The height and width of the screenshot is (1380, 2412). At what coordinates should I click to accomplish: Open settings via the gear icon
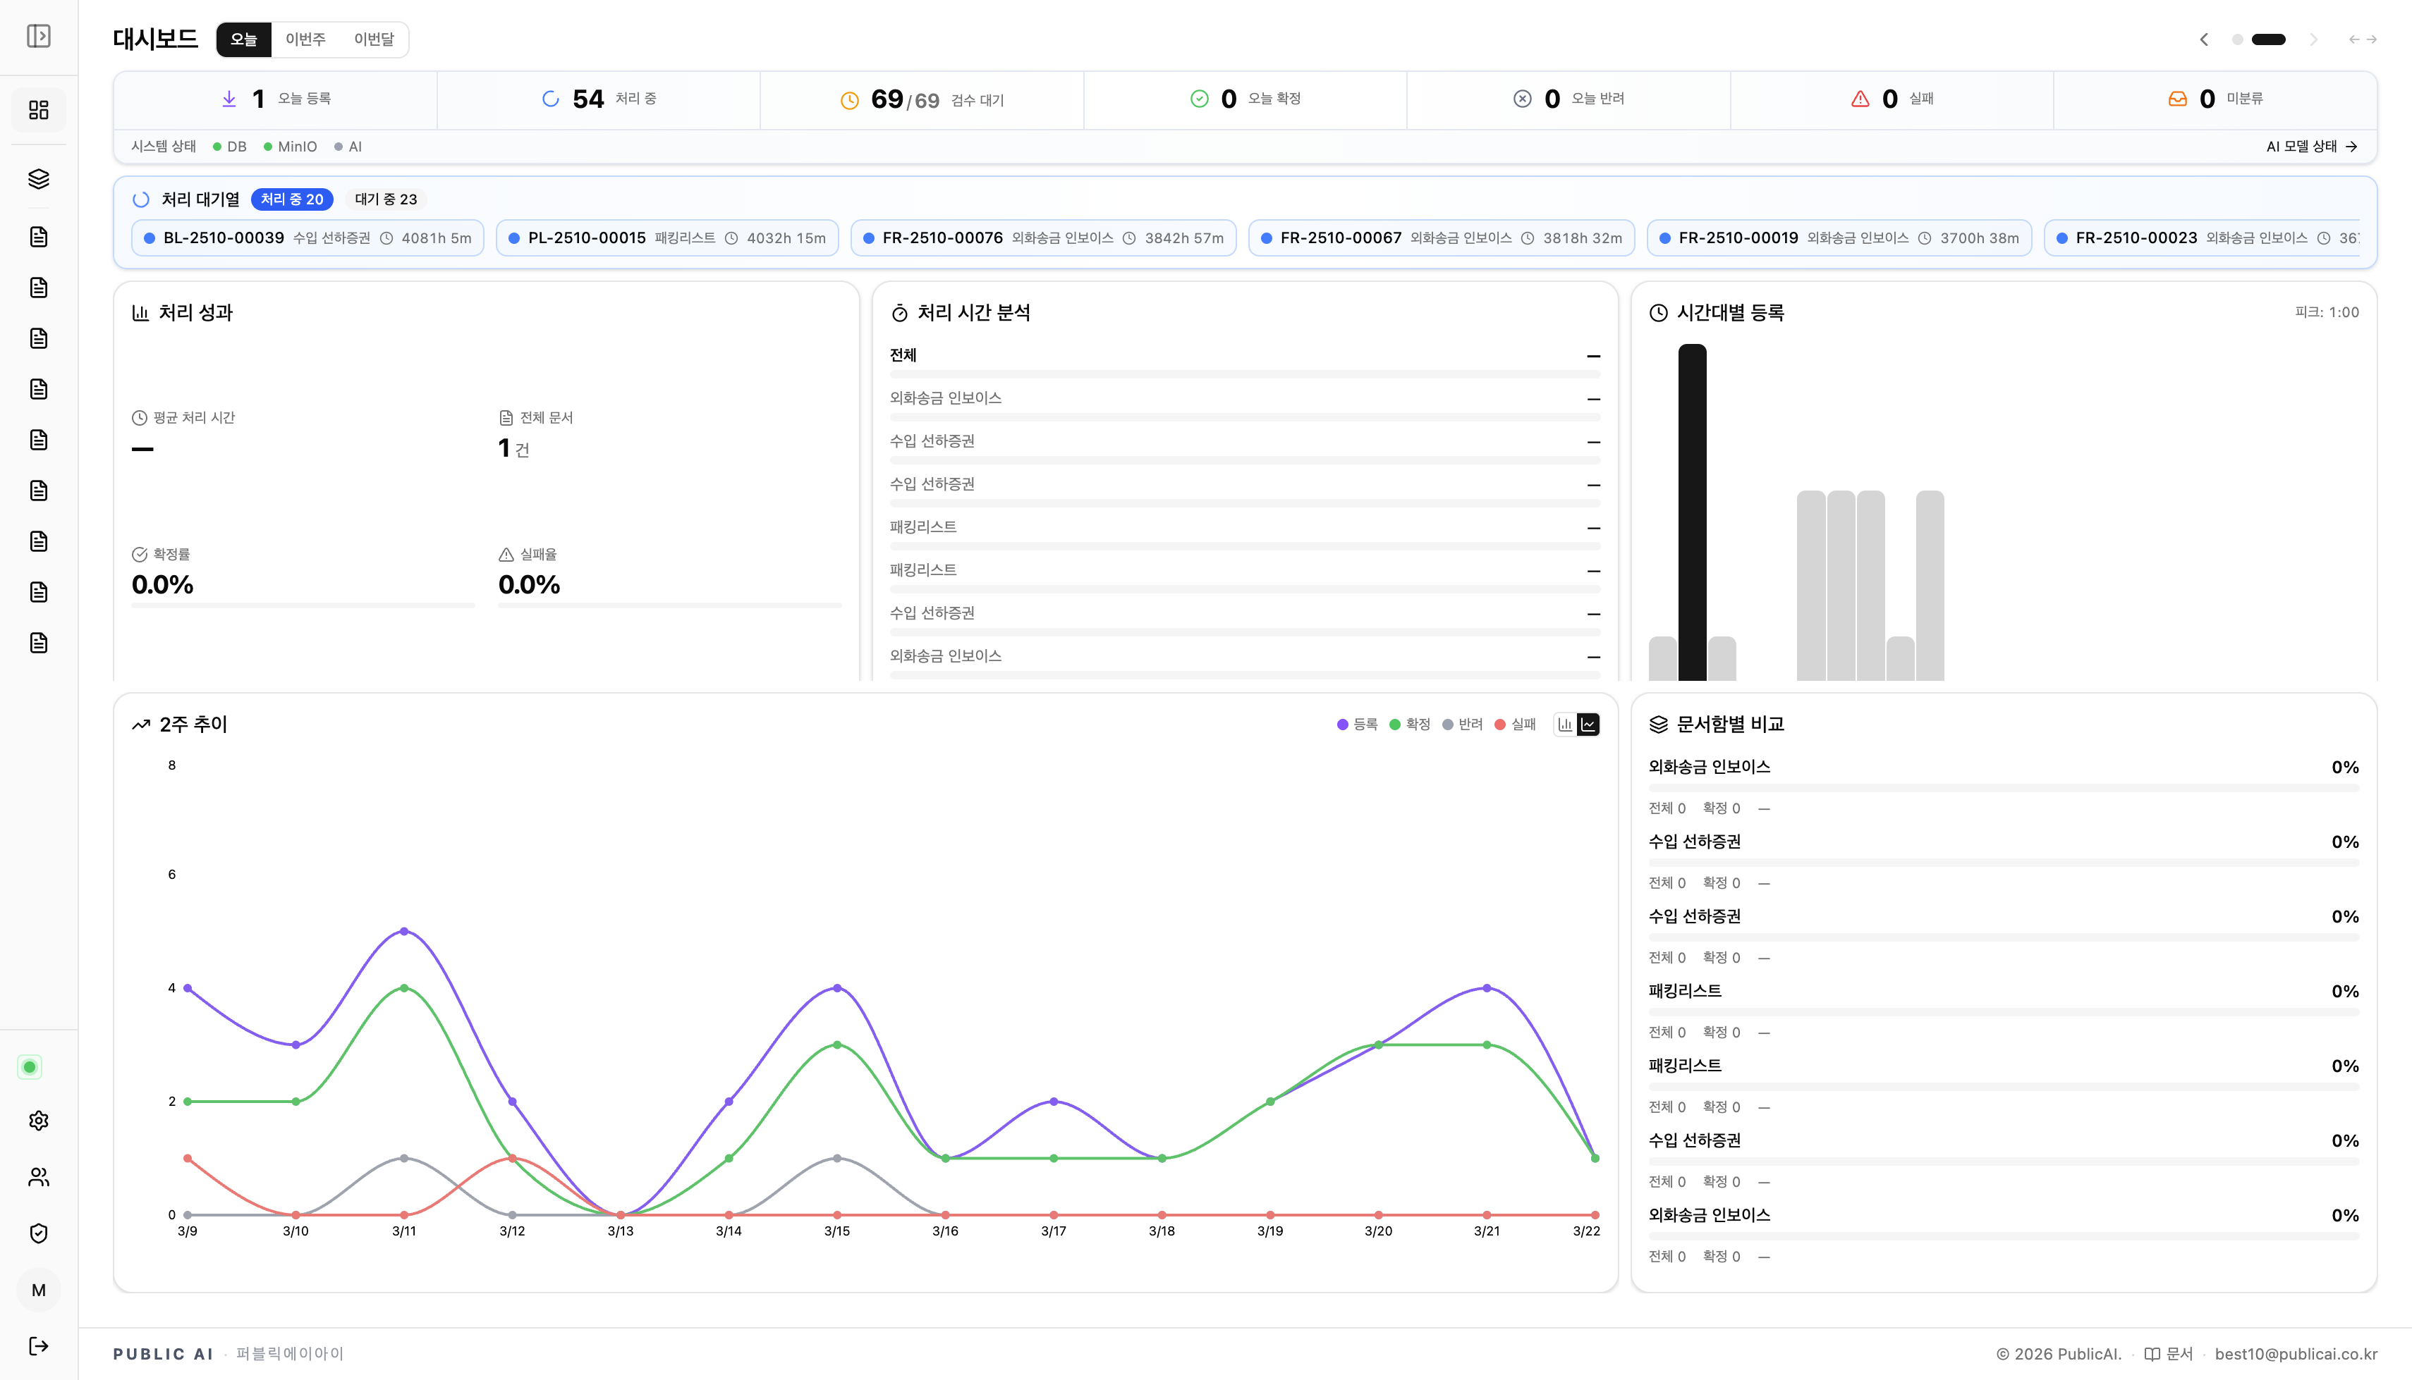(x=38, y=1121)
